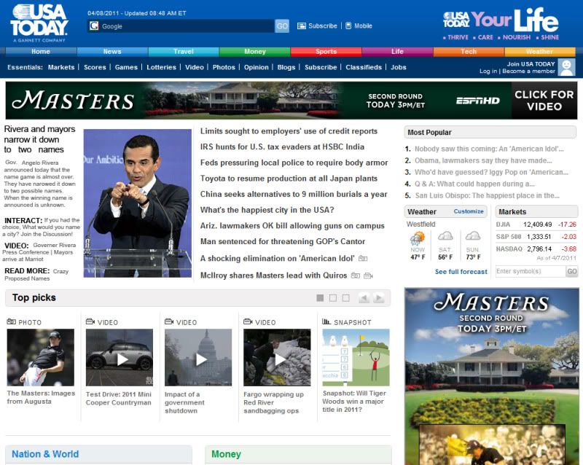Open 'Toyota to resume production' headline
Image resolution: width=583 pixels, height=465 pixels.
click(289, 179)
